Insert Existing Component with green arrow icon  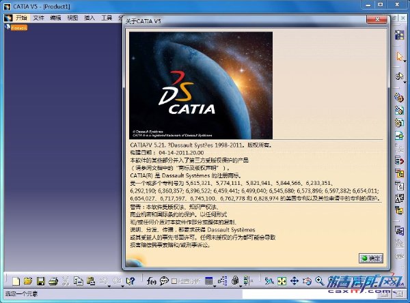click(x=399, y=135)
